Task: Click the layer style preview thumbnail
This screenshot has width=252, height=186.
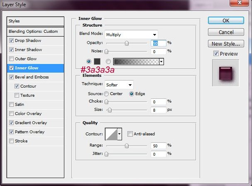Action: pyautogui.click(x=225, y=72)
